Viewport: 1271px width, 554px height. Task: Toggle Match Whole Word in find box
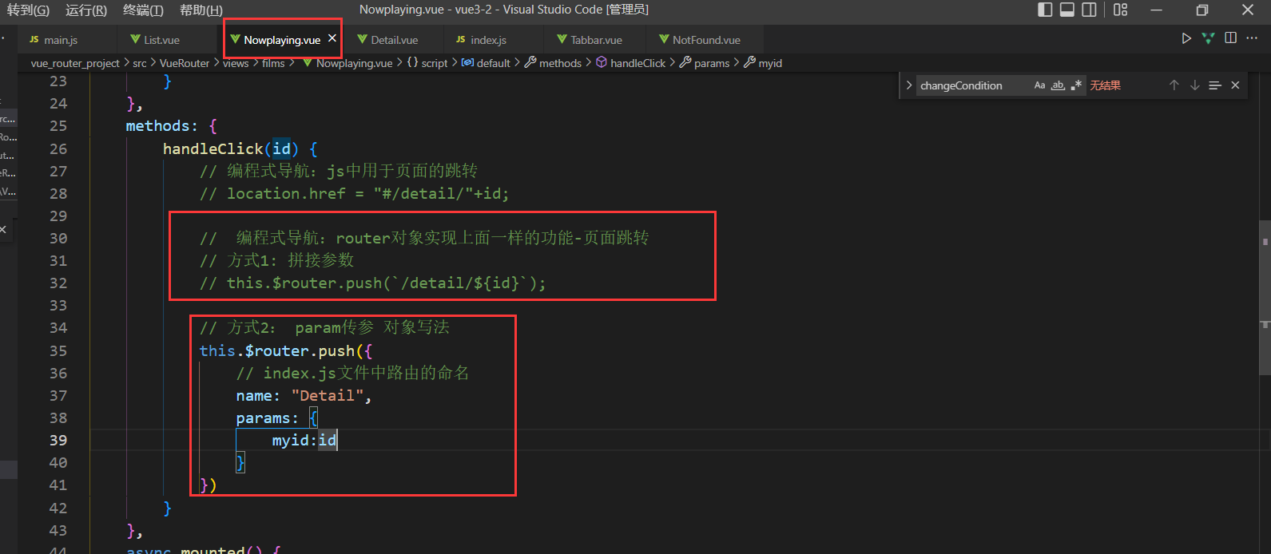(x=1058, y=85)
